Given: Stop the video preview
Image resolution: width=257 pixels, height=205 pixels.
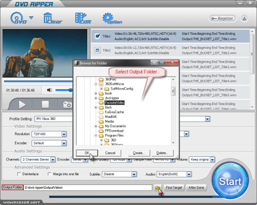Looking at the screenshot, I should [45, 105].
